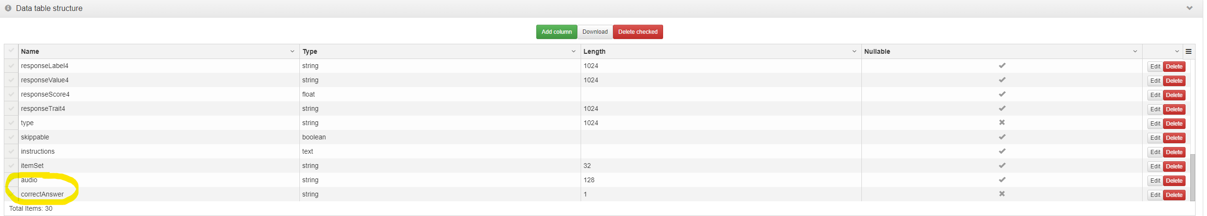Click Add column button
1207x216 pixels.
point(556,32)
